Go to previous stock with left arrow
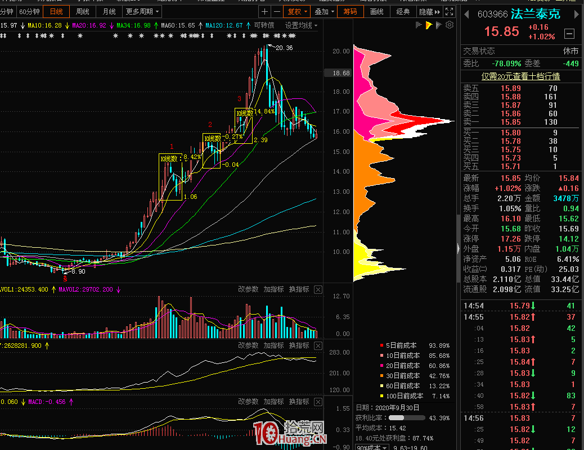584x450 pixels. pyautogui.click(x=466, y=15)
